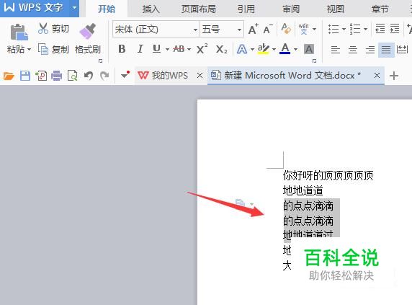The height and width of the screenshot is (305, 412).
Task: Switch to the 视图 ribbon tab
Action: (335, 9)
